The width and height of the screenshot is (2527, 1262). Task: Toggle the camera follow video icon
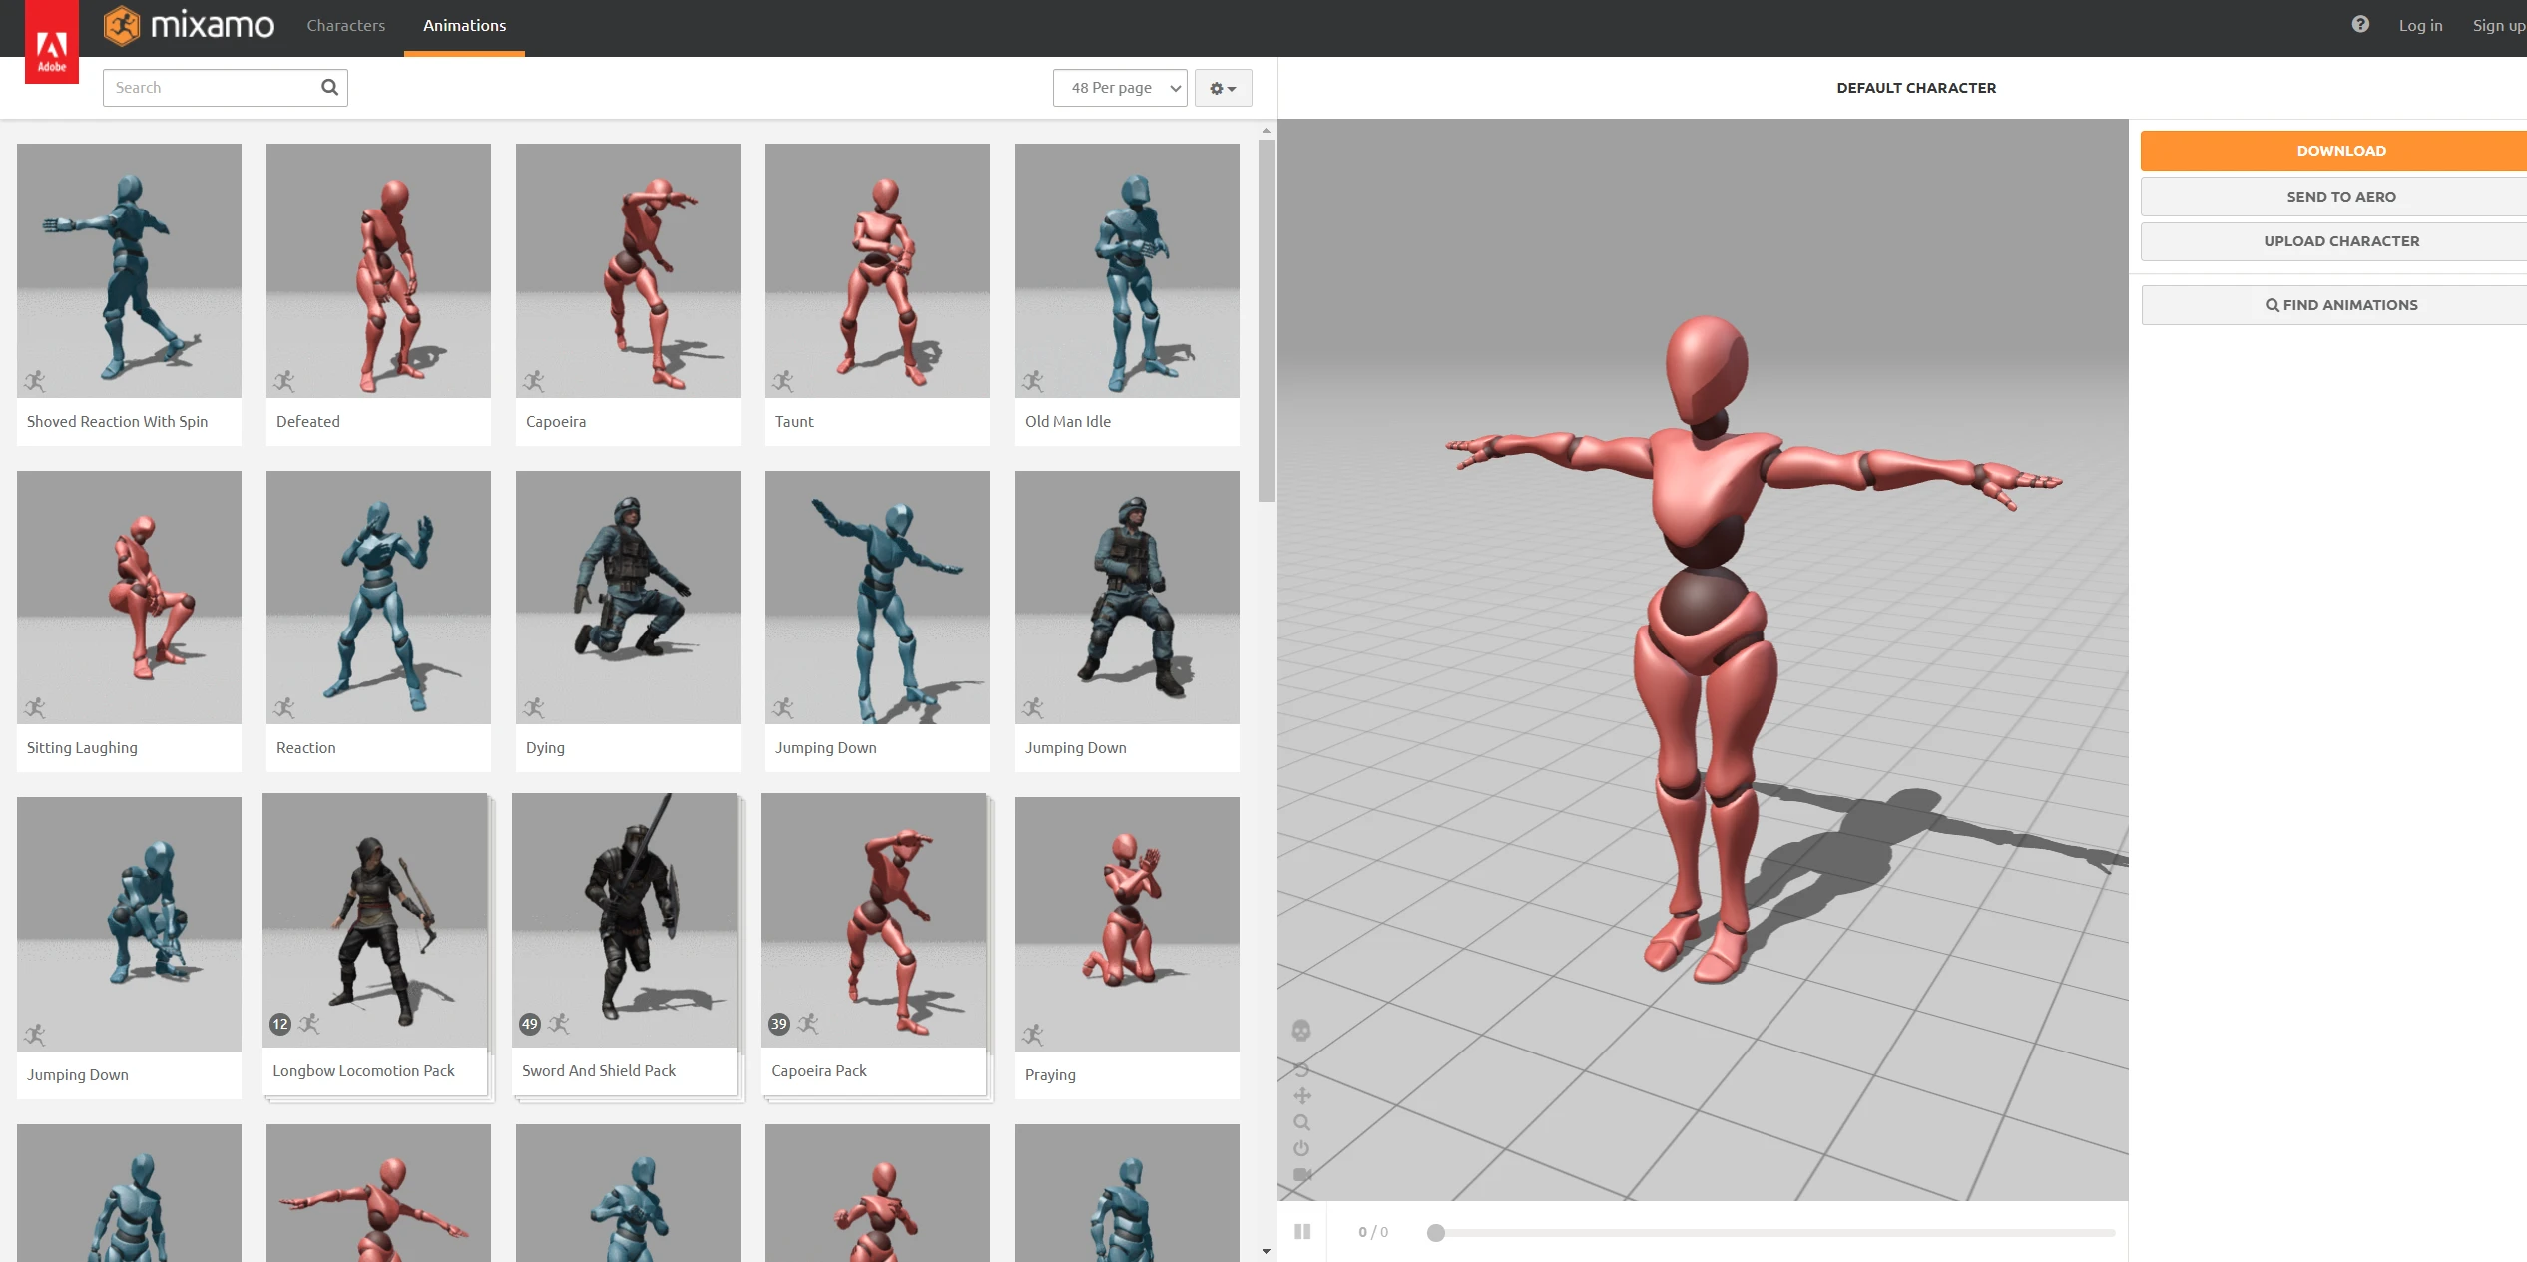[1302, 1175]
